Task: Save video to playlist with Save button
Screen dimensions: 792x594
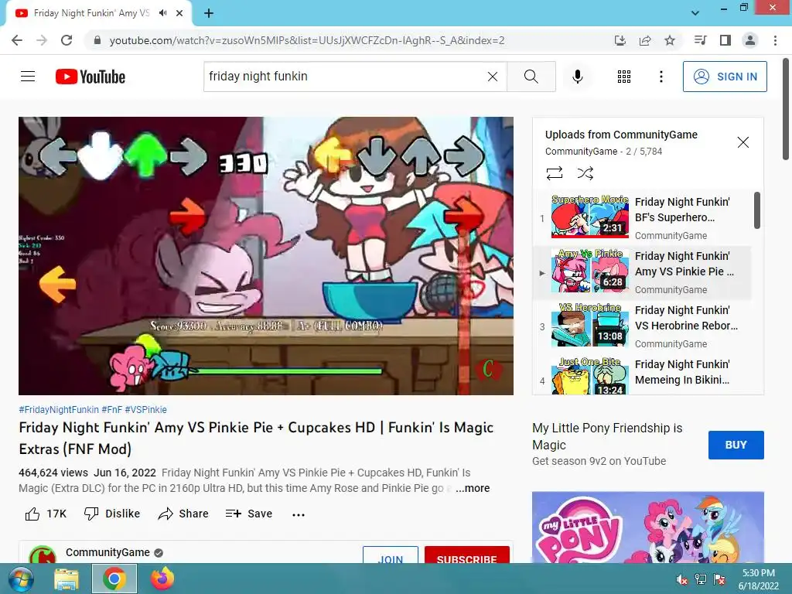Action: coord(248,514)
